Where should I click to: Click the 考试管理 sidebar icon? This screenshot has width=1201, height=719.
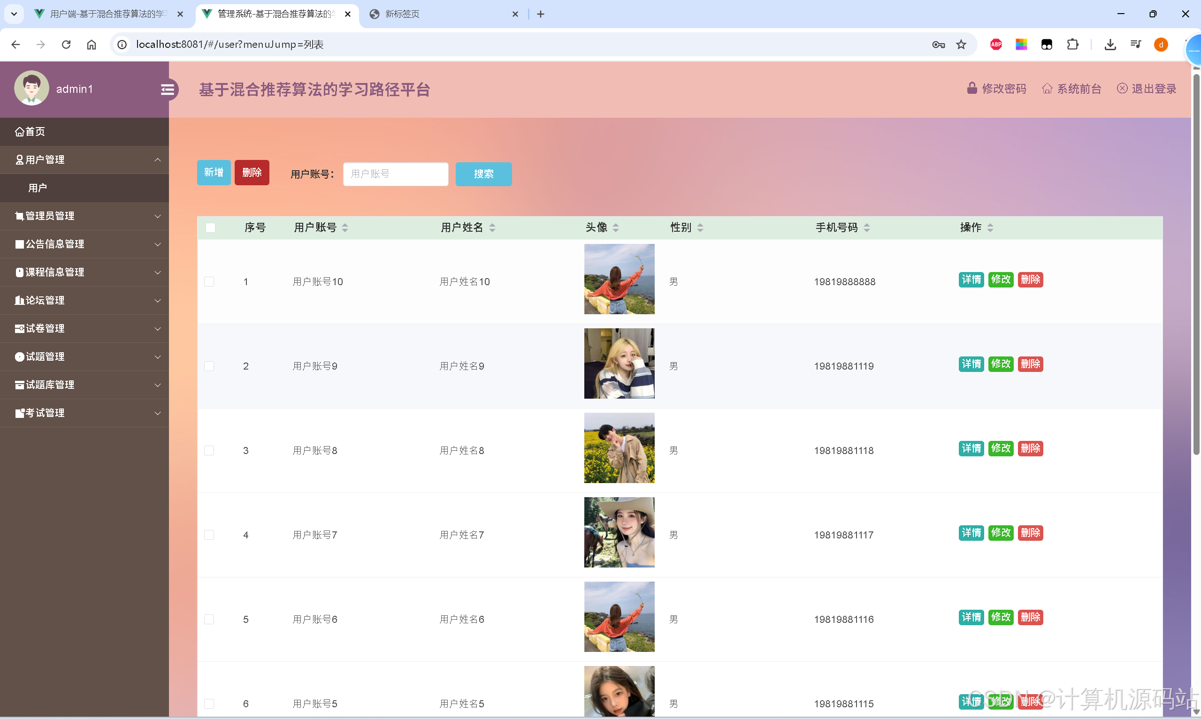(x=19, y=413)
